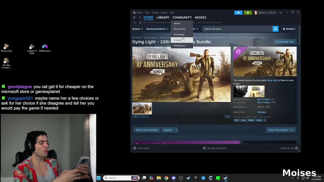
Task: Show previous screenshot with left arrow
Action: point(135,117)
